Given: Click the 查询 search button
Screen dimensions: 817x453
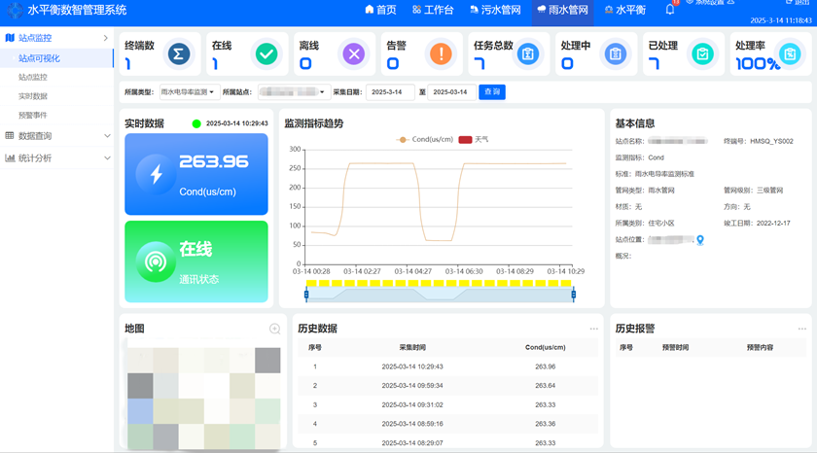Looking at the screenshot, I should point(492,92).
